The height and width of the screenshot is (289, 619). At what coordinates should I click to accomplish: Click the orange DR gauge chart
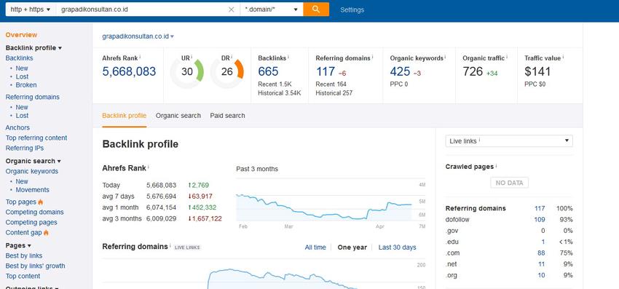tap(227, 71)
